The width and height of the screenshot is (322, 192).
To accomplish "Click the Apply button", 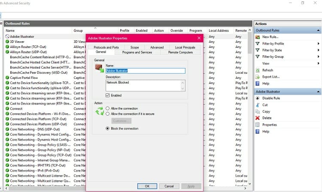I will click(x=191, y=186).
